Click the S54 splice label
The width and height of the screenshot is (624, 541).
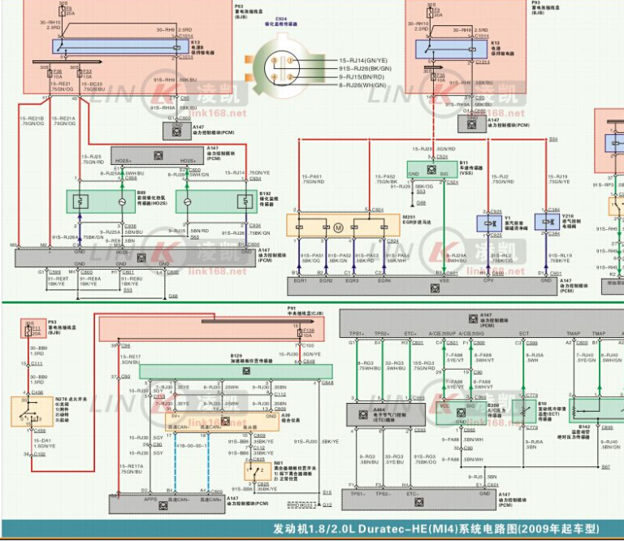click(x=553, y=140)
